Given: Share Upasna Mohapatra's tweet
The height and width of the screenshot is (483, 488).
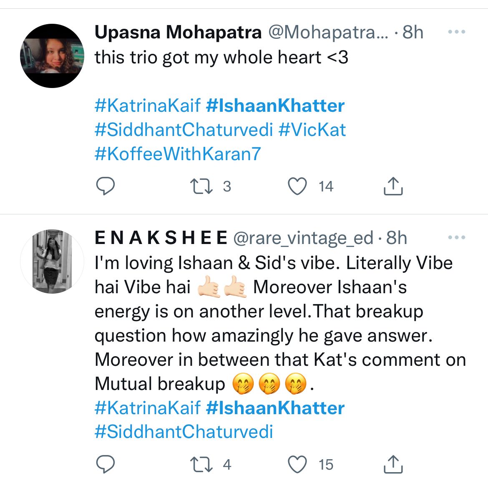Looking at the screenshot, I should [x=392, y=186].
